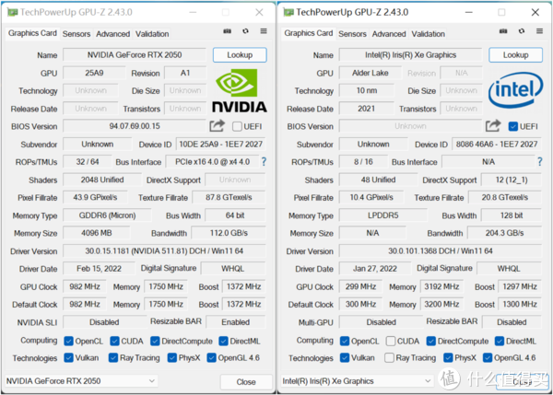Toggle UEFI checkbox in NVIDIA window
Viewport: 553px width, 395px height.
[238, 126]
